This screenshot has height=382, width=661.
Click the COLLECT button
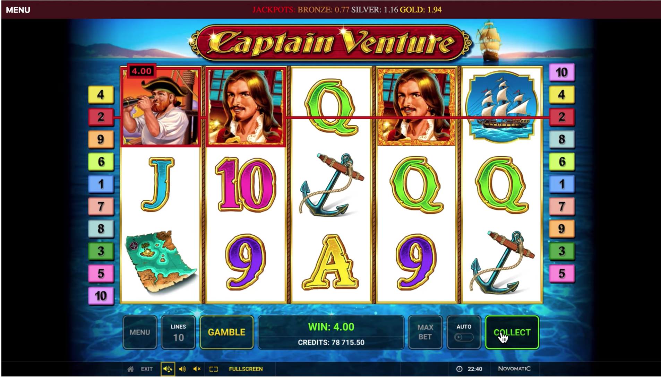point(512,332)
